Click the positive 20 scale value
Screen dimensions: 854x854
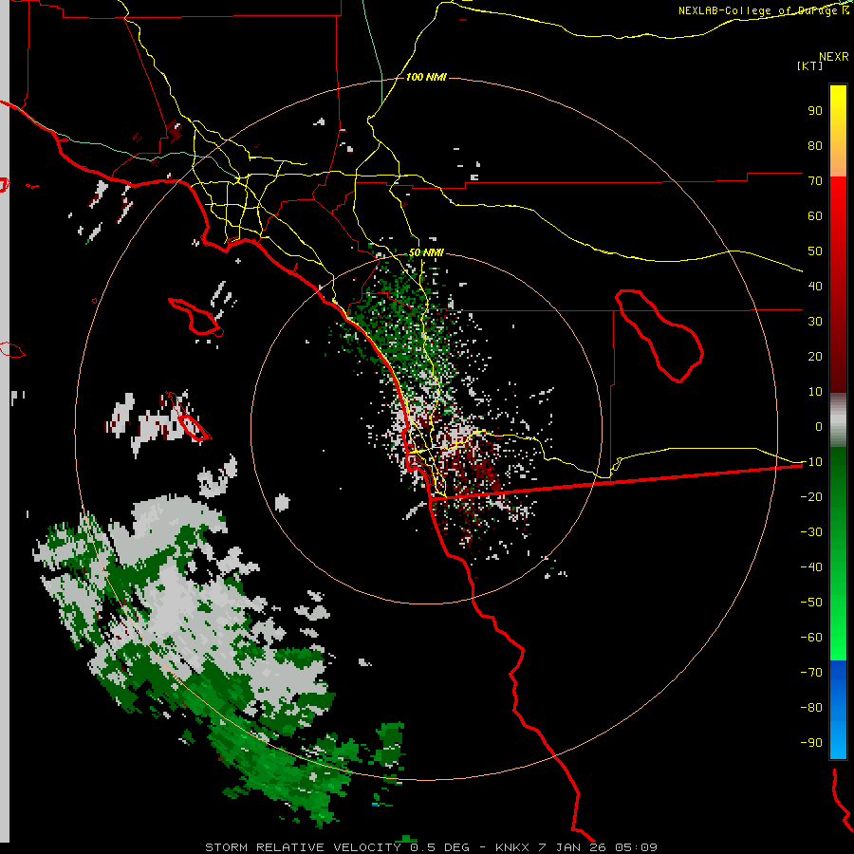point(815,357)
